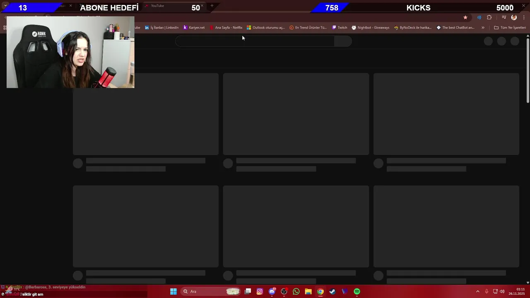530x298 pixels.
Task: Open Ana Sayfa - Netflix bookmark
Action: 226,28
